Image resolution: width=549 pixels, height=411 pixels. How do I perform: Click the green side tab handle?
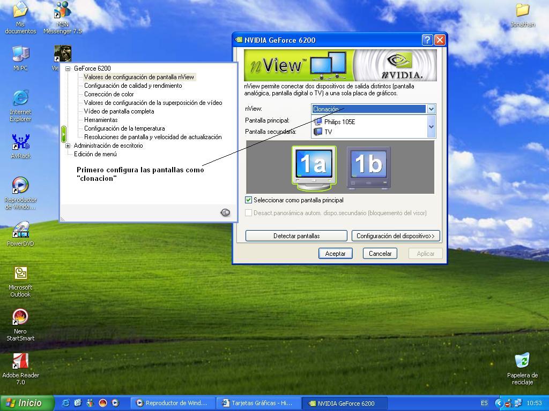click(63, 134)
